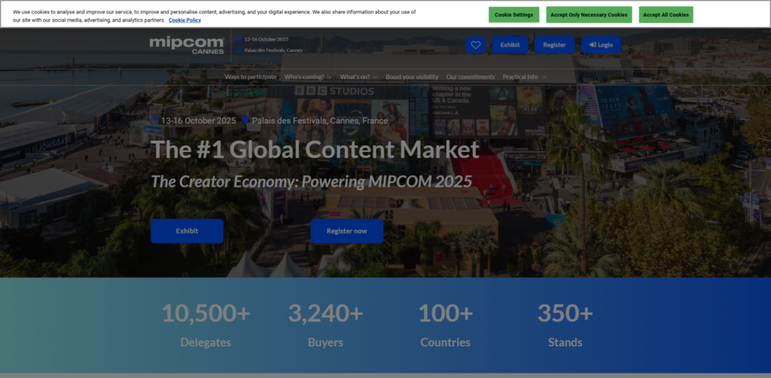
Task: Click the hero Exhibit button
Action: coord(187,231)
